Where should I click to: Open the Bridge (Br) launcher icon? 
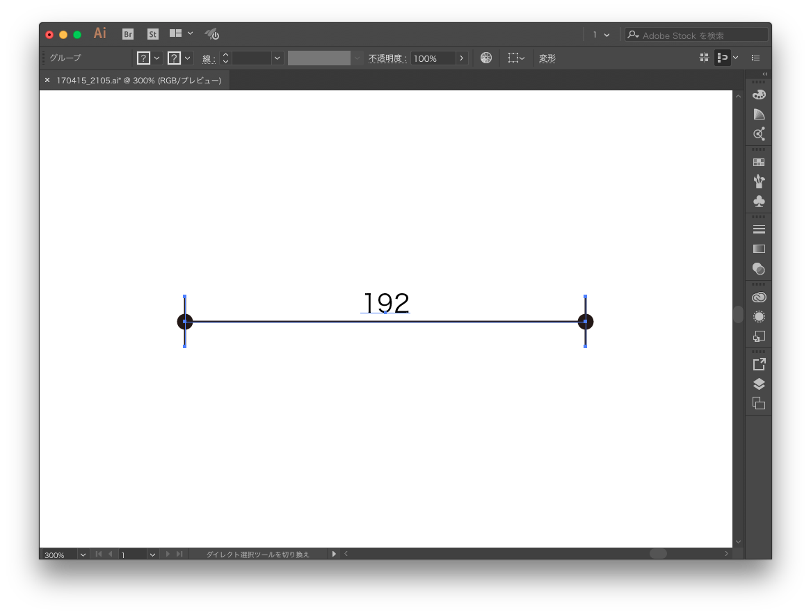128,34
